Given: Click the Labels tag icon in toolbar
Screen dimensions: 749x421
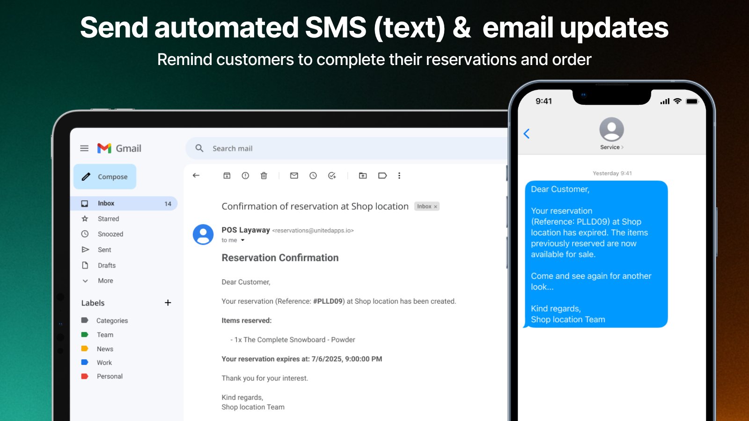Looking at the screenshot, I should [382, 175].
